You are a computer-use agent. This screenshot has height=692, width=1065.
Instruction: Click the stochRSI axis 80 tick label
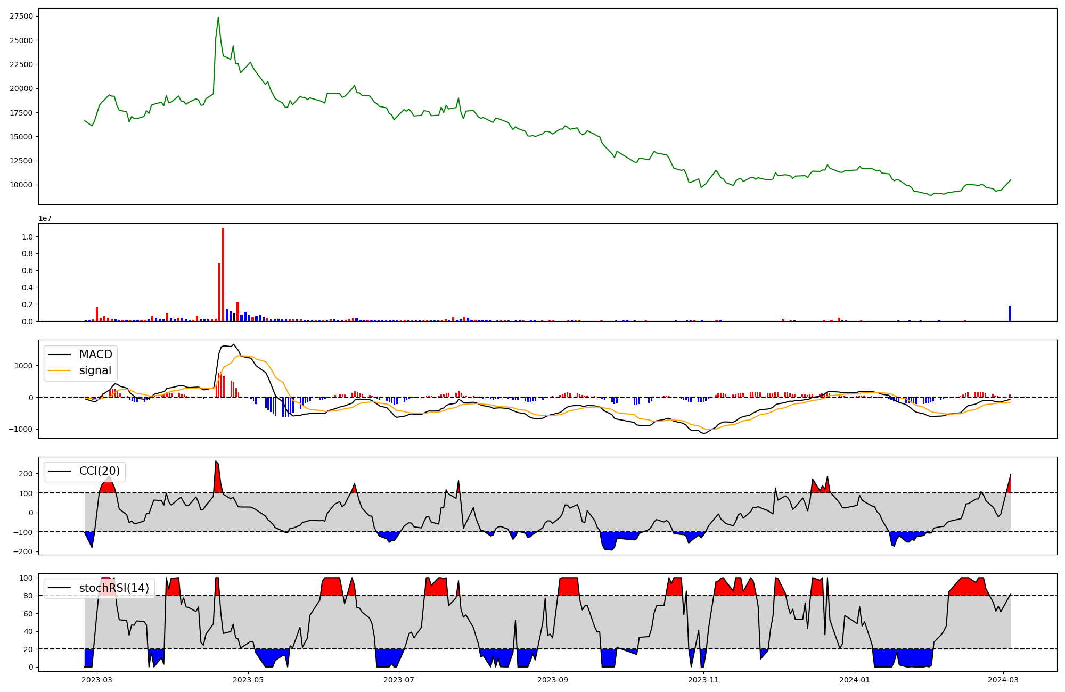click(x=28, y=596)
